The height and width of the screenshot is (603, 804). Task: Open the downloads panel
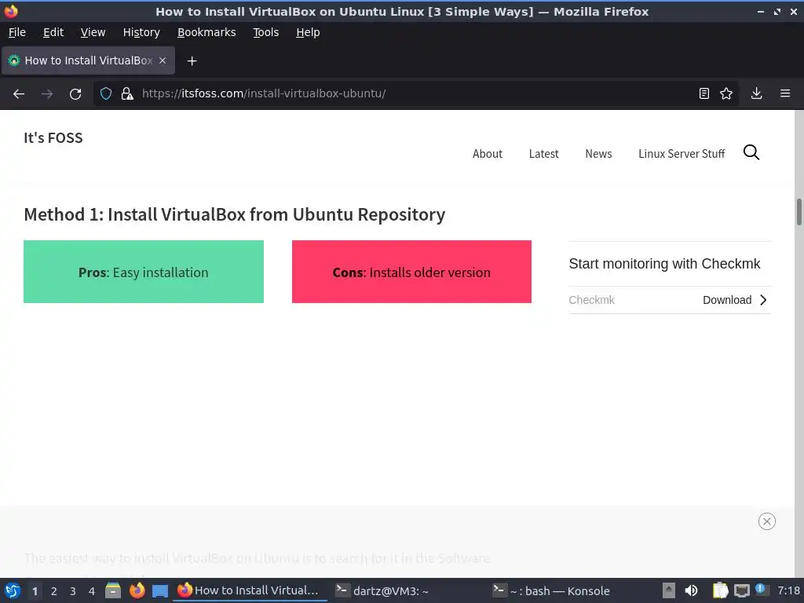756,93
